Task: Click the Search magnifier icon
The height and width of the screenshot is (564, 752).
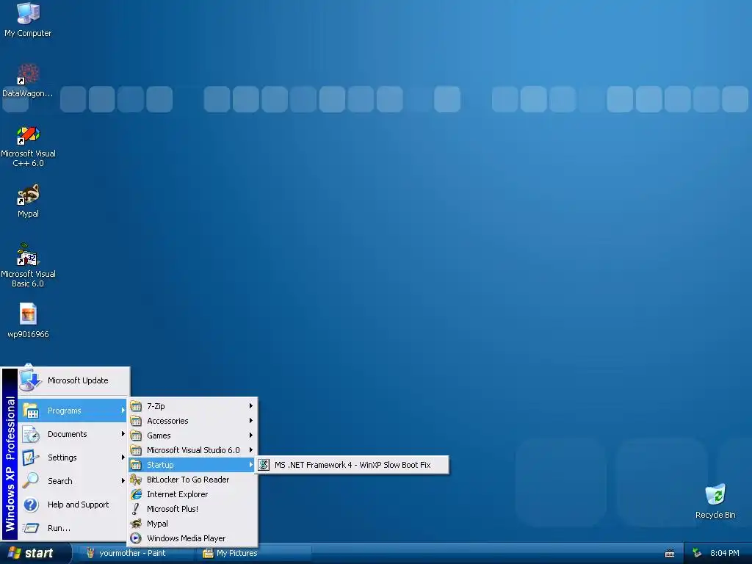Action: tap(31, 480)
